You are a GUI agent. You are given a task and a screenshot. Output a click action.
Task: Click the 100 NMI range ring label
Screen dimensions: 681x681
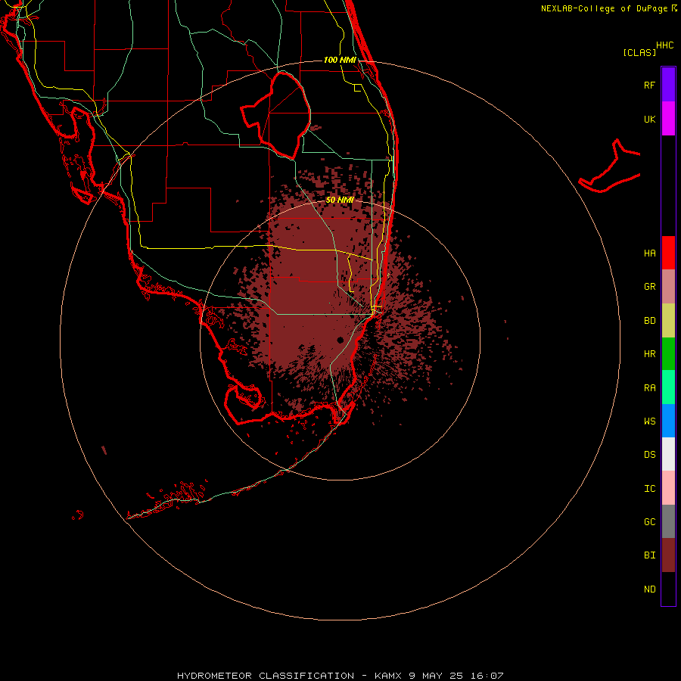pyautogui.click(x=340, y=60)
